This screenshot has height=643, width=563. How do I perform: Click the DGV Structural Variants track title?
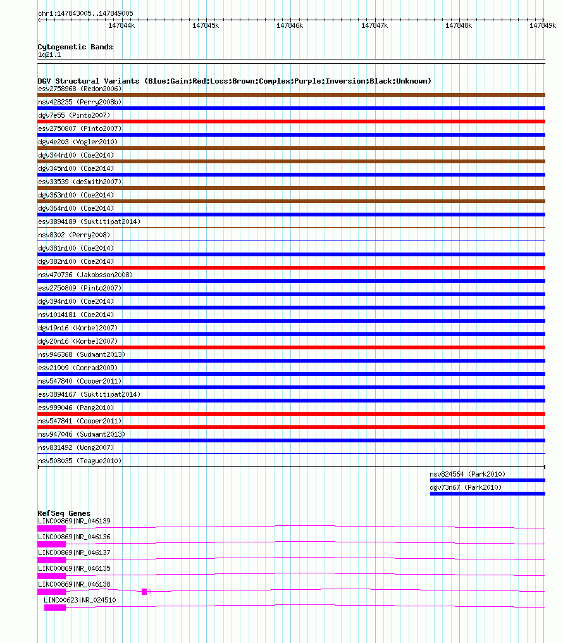coord(235,81)
